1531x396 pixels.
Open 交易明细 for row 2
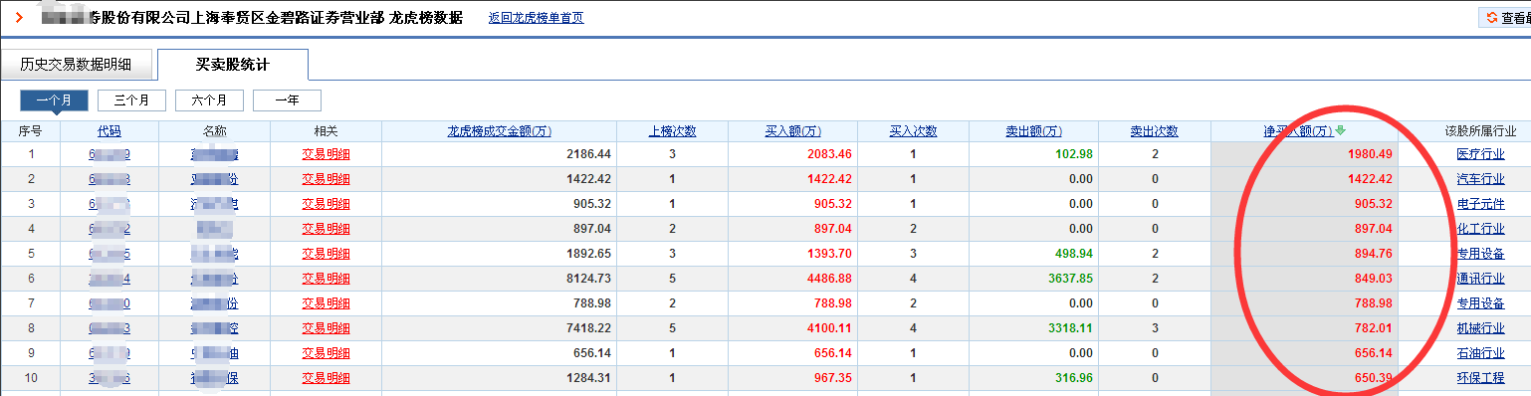pos(327,179)
